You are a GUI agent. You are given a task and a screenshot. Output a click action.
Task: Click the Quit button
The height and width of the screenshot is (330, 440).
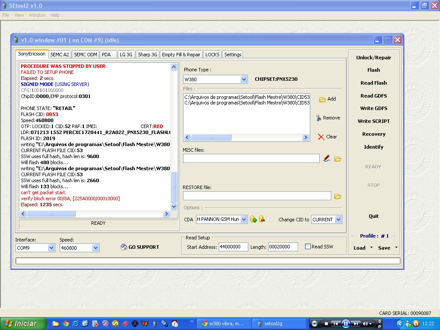(x=373, y=216)
